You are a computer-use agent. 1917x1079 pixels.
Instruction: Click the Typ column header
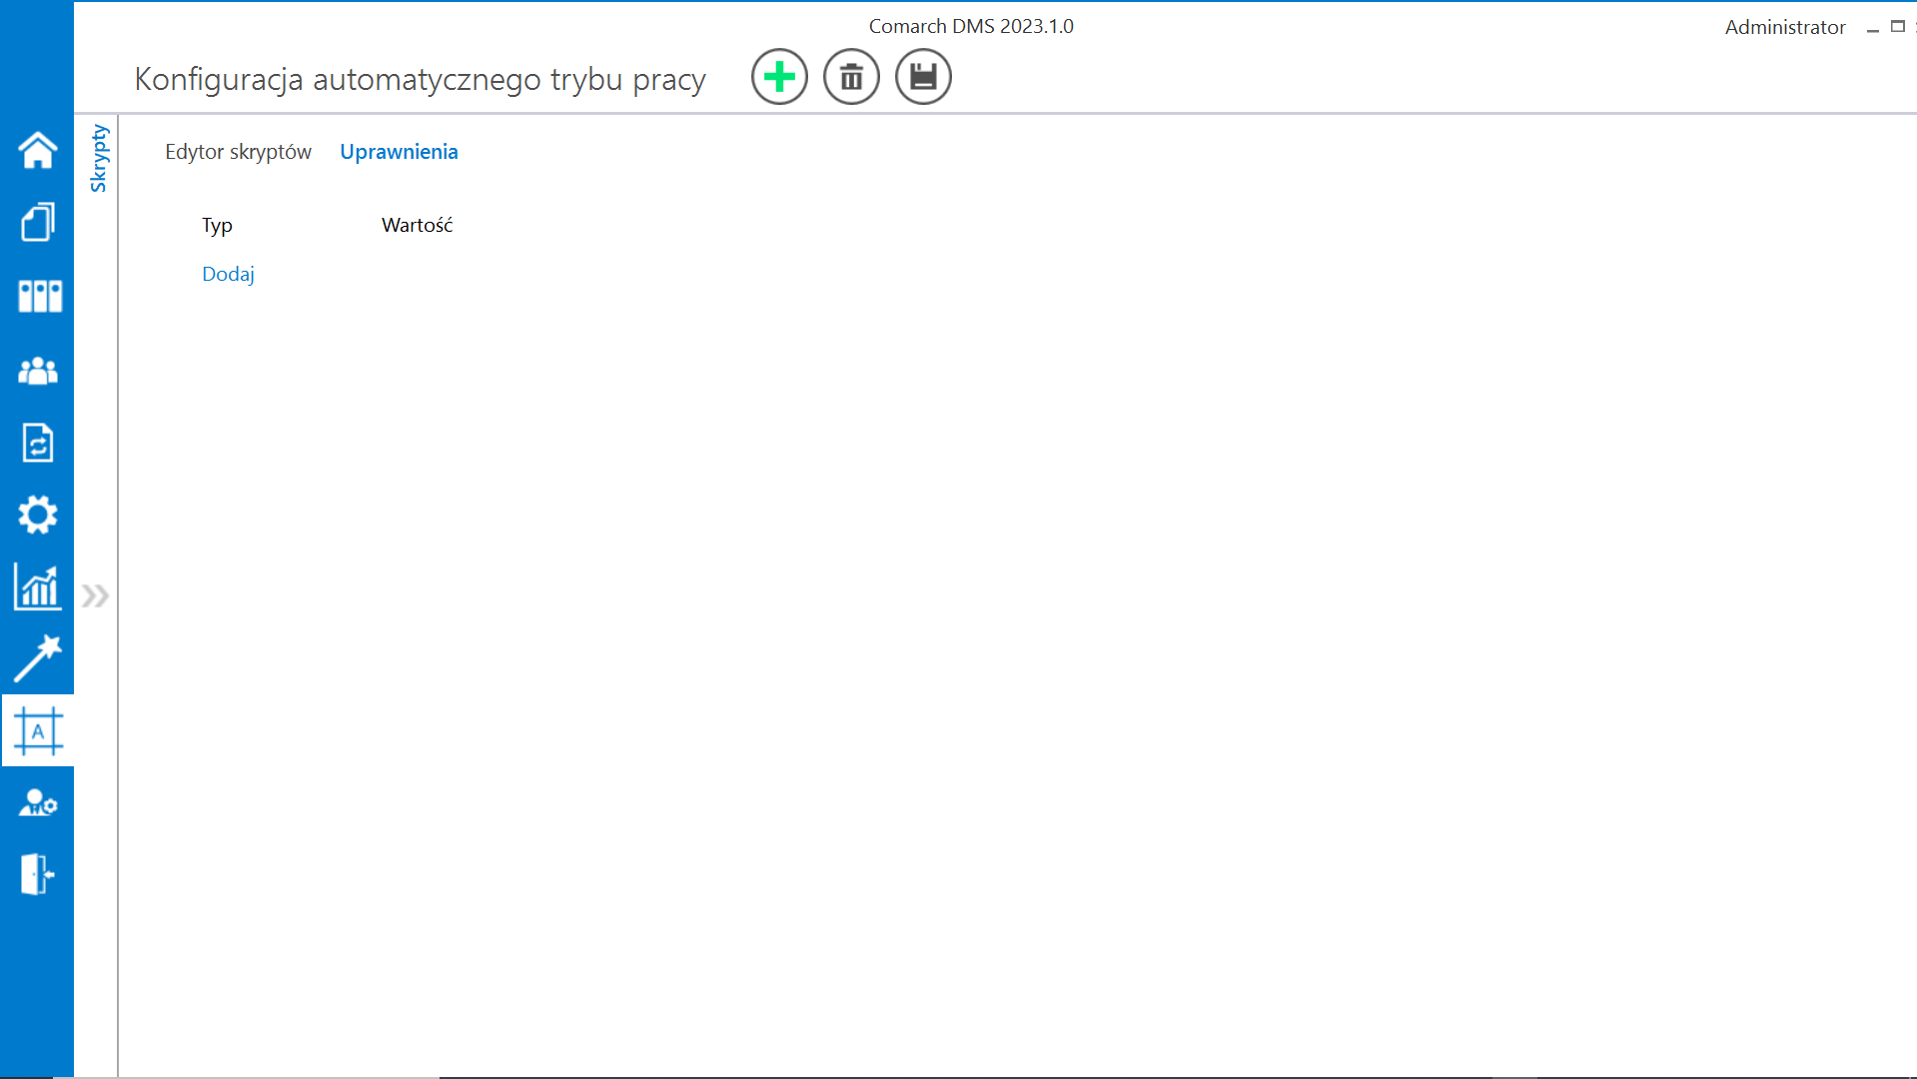point(217,226)
